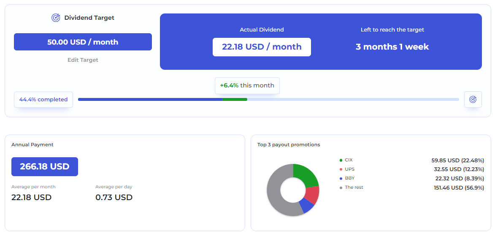Click the 151.46 USD (56.9%) value

pos(459,188)
